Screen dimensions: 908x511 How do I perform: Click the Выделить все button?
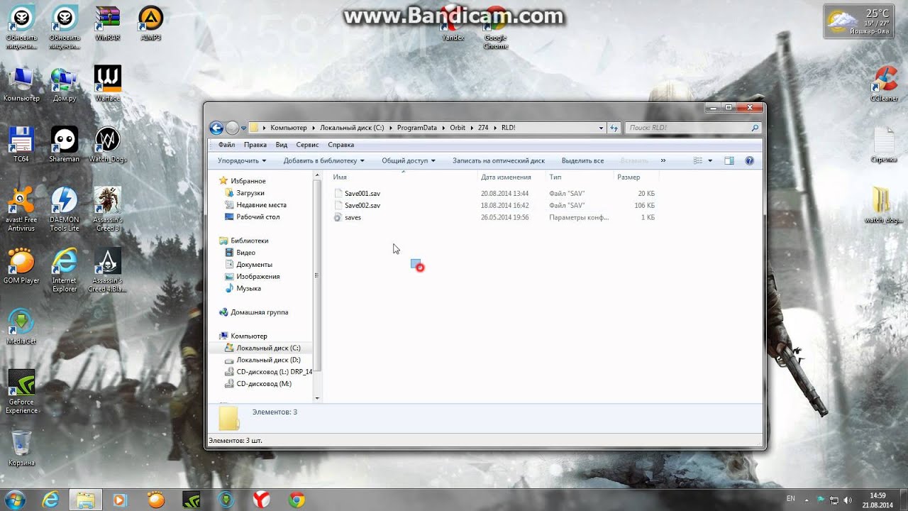(x=582, y=161)
